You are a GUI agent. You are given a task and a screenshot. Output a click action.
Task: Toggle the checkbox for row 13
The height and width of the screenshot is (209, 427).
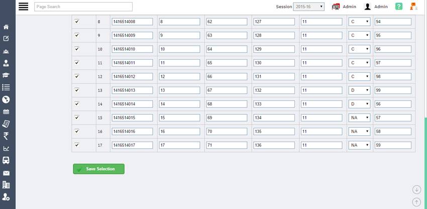(x=77, y=90)
